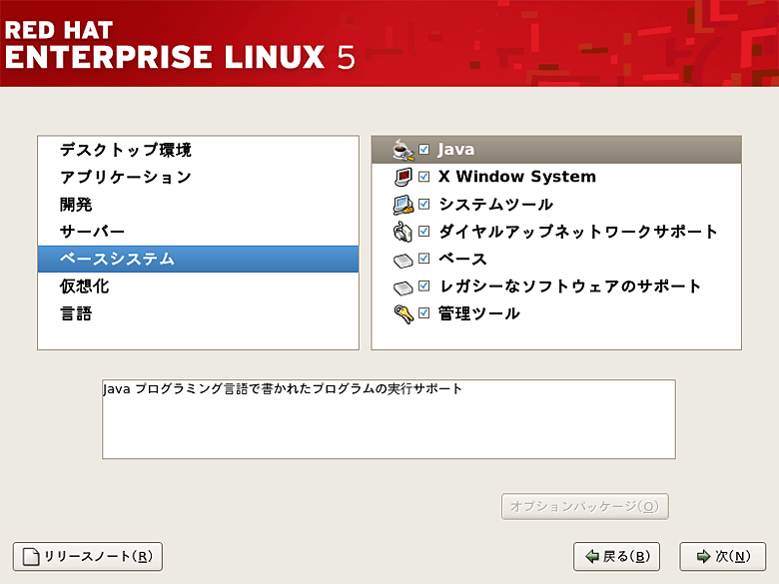Click the システムツール computer icon

[x=402, y=205]
